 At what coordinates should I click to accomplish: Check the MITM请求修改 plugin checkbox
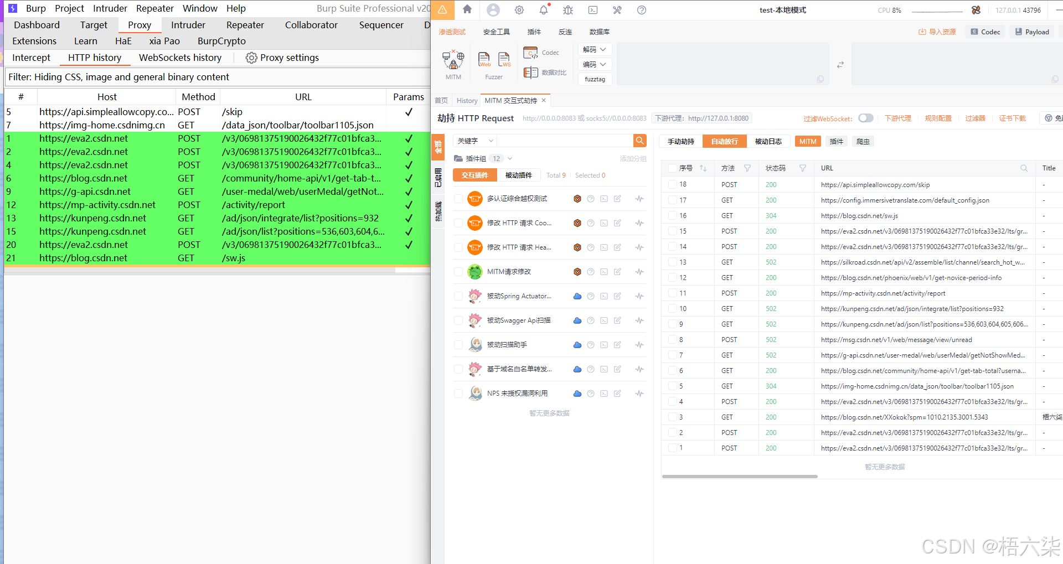458,272
